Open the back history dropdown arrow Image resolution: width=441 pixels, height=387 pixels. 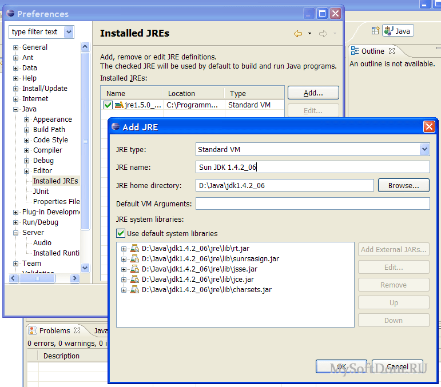pyautogui.click(x=309, y=34)
